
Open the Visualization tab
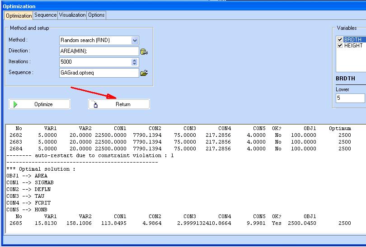72,15
